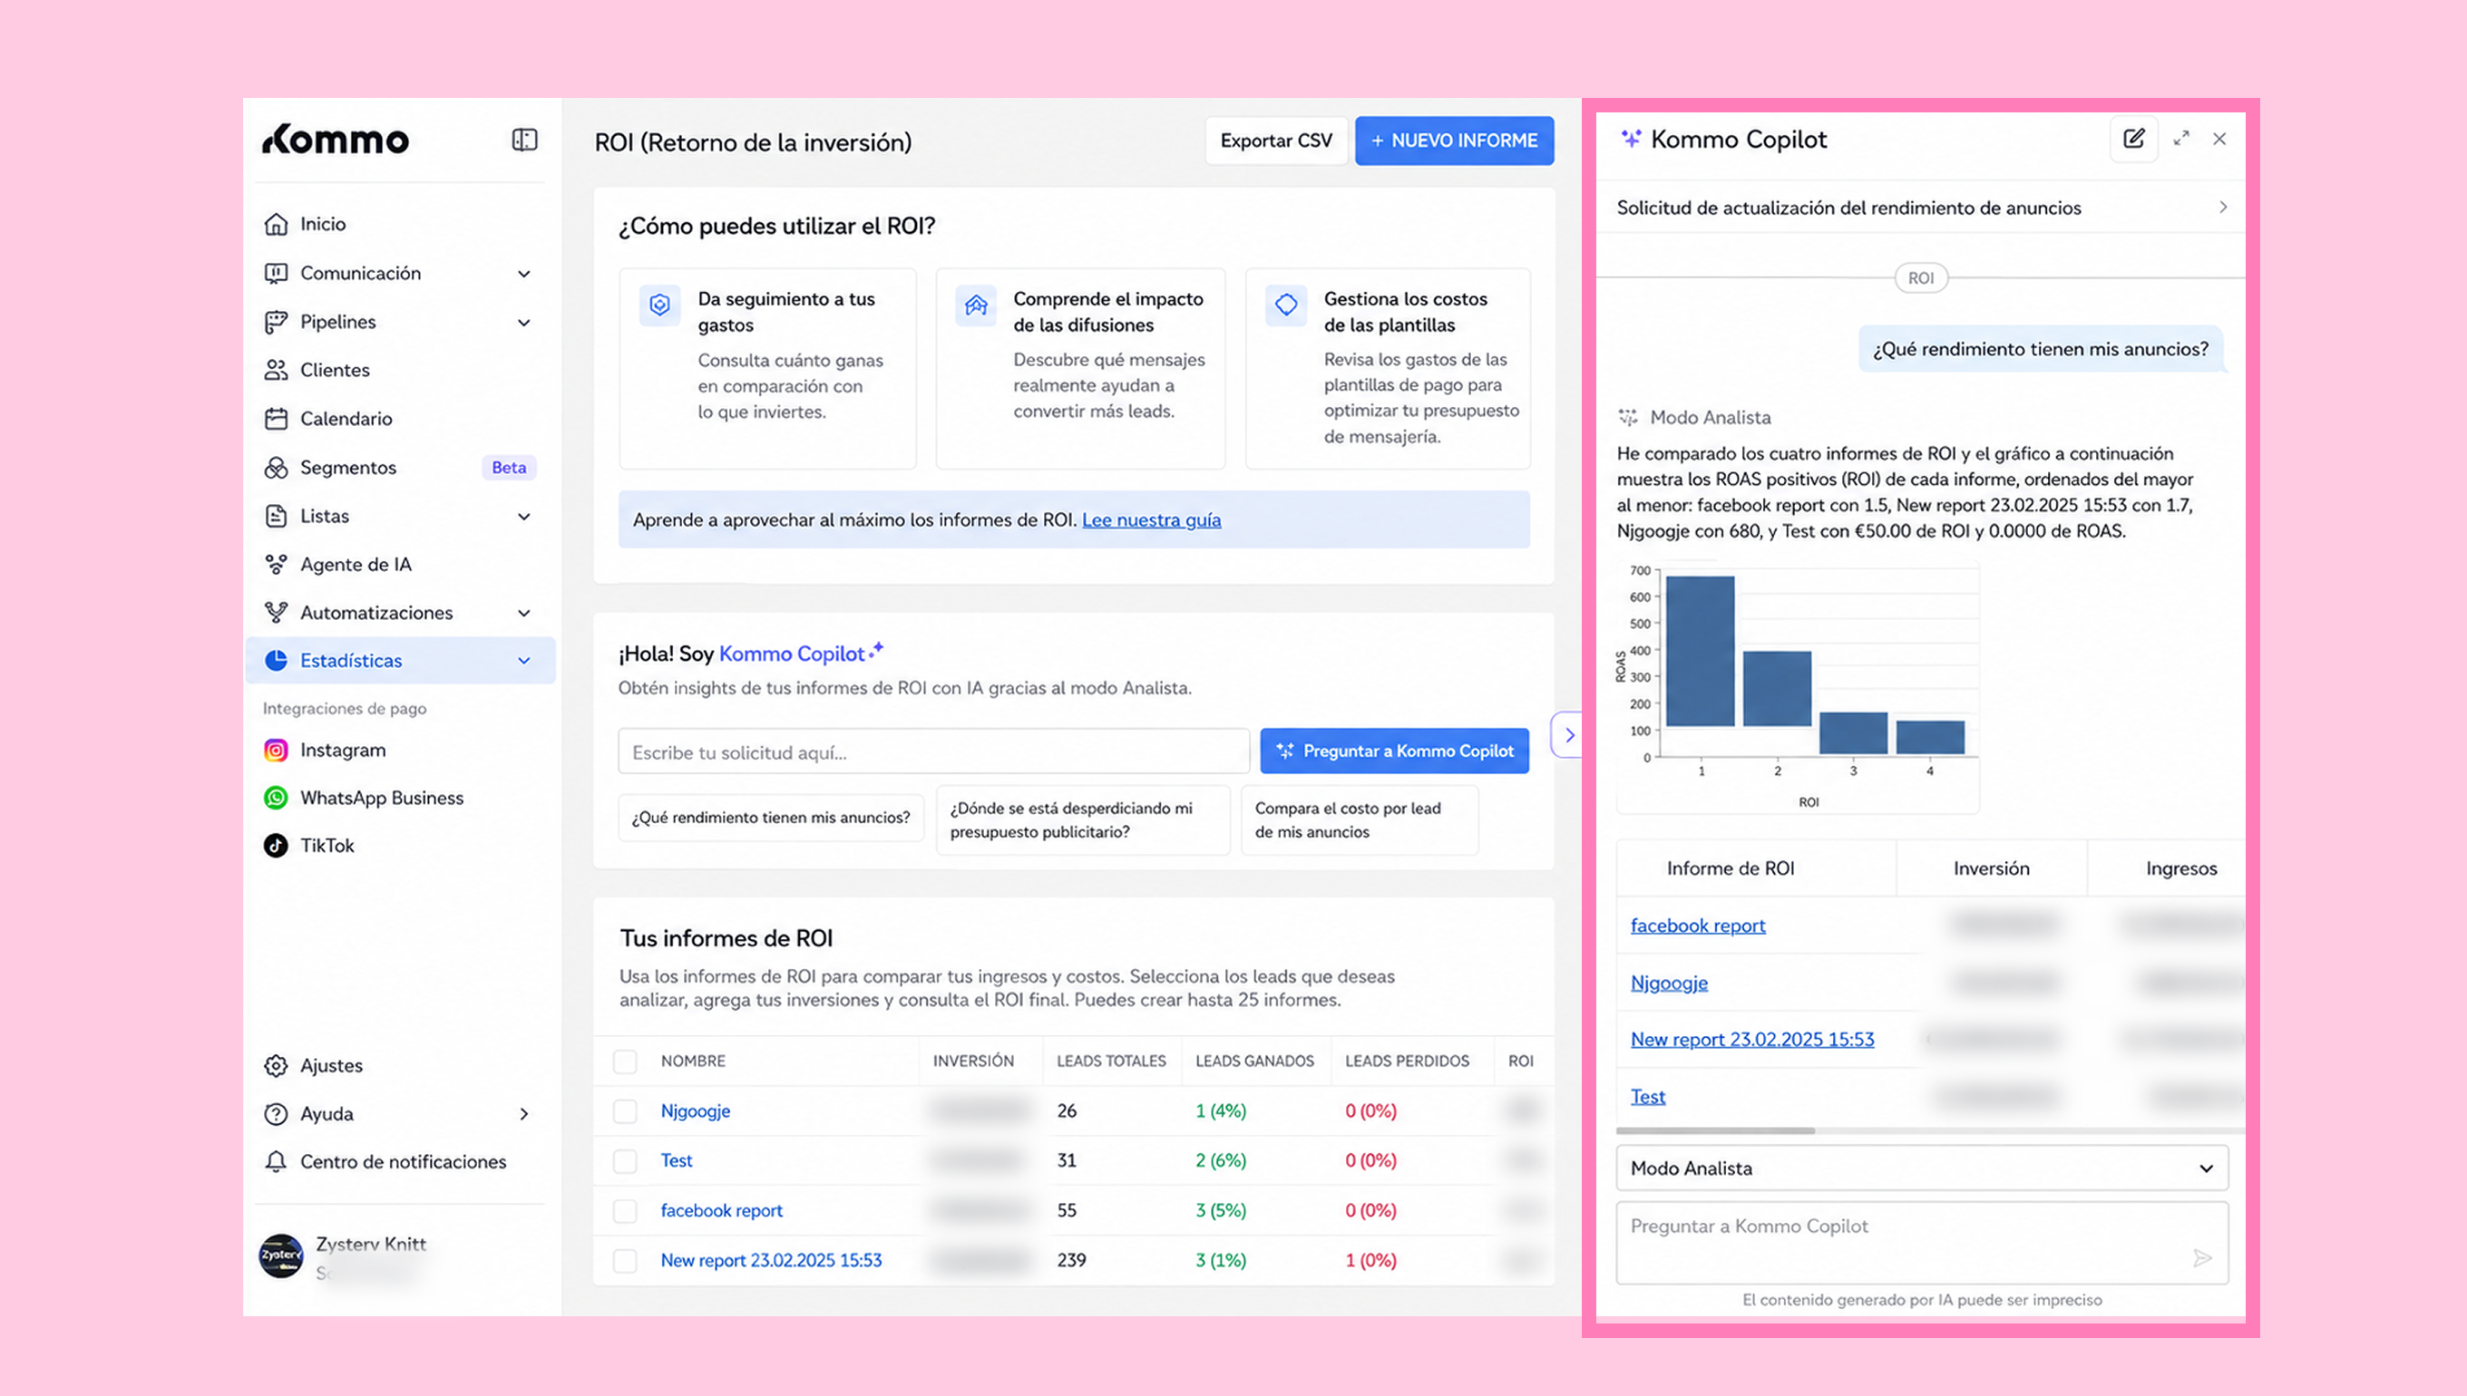The image size is (2467, 1396).
Task: Check the Njgoogje row checkbox
Action: point(626,1111)
